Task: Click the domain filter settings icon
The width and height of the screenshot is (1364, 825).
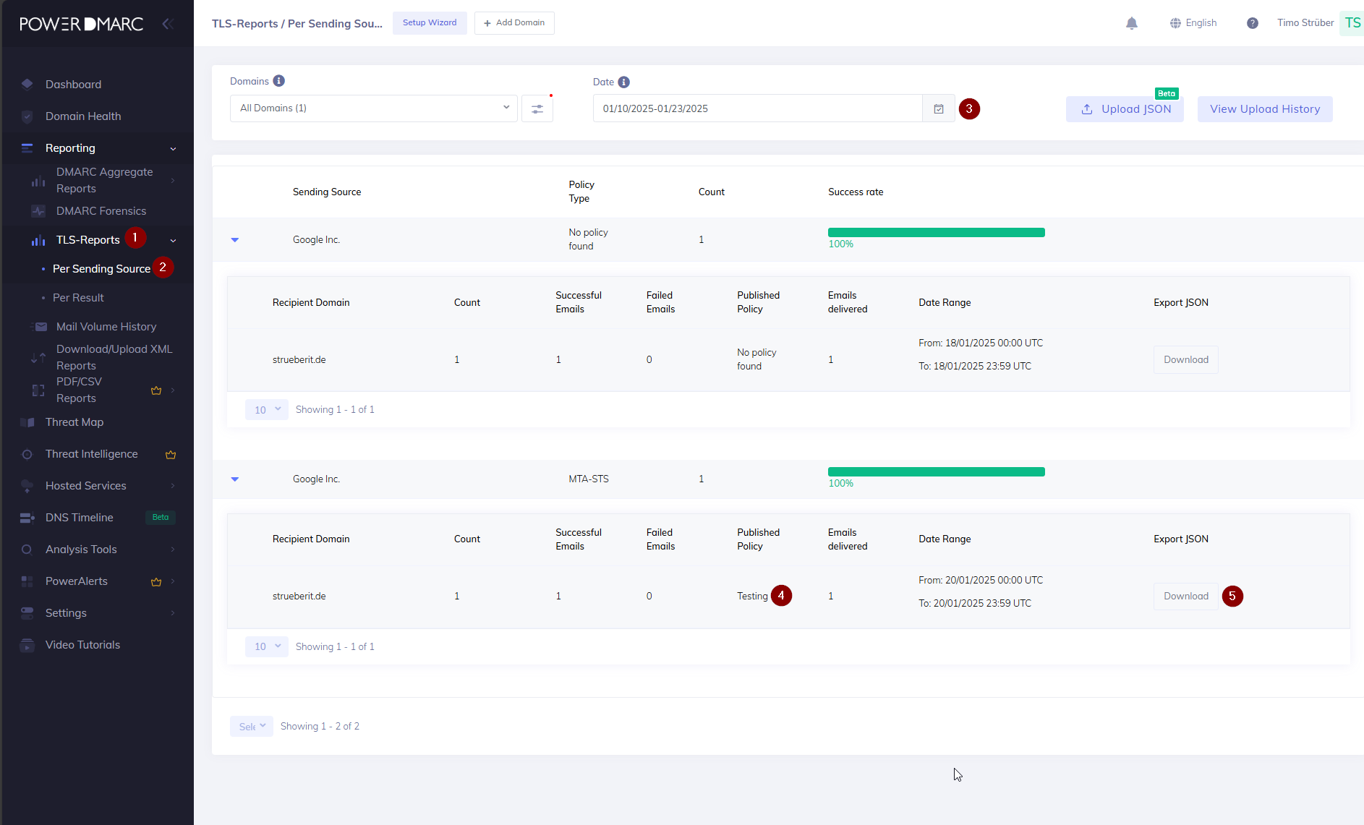Action: (537, 108)
